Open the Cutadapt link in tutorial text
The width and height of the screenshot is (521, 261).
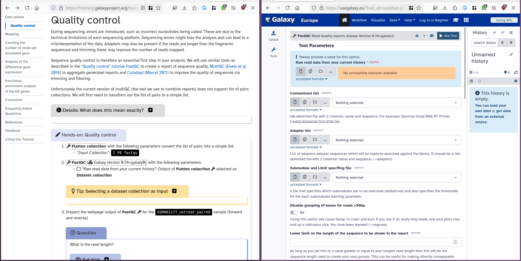135,73
